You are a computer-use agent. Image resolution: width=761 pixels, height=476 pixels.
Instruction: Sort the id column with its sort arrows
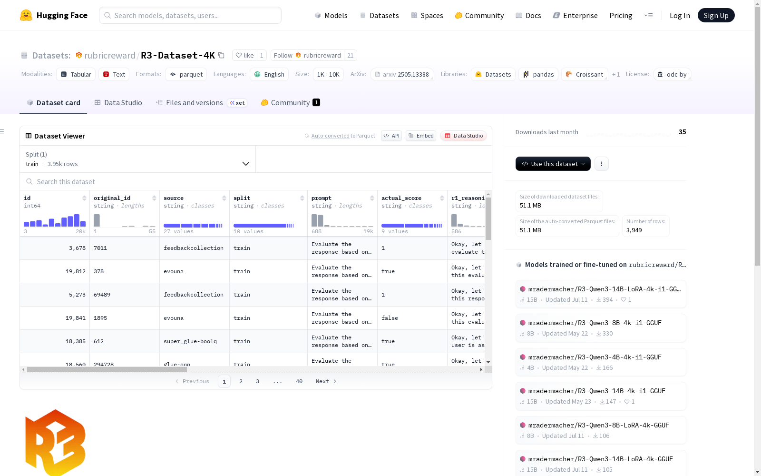tap(84, 198)
